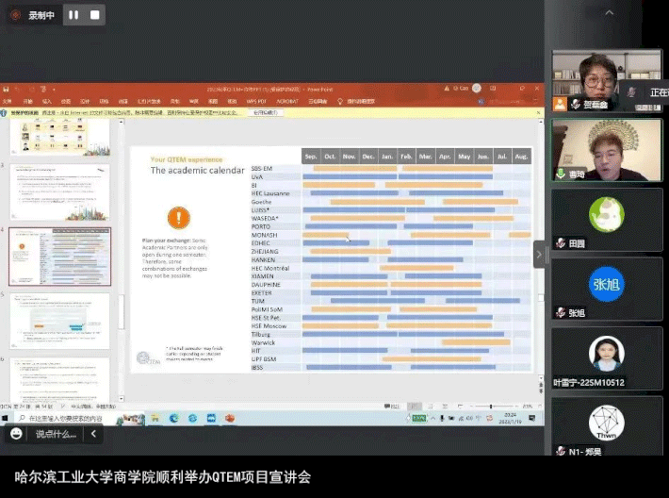Image resolution: width=669 pixels, height=498 pixels.
Task: Select slide 3 thumbnail
Action: [59, 191]
